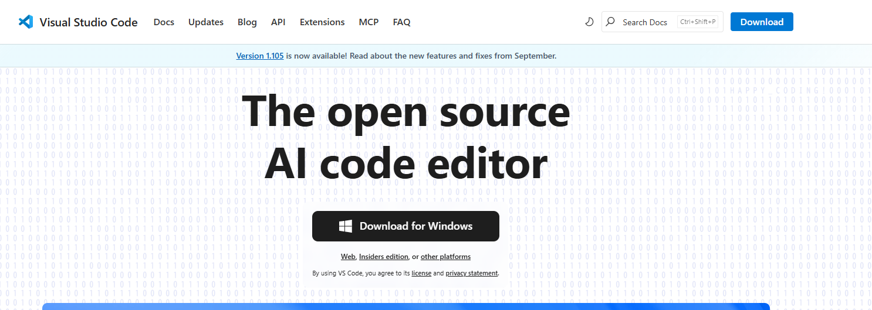Click the Windows logo in download button
The image size is (872, 310).
[x=346, y=226]
